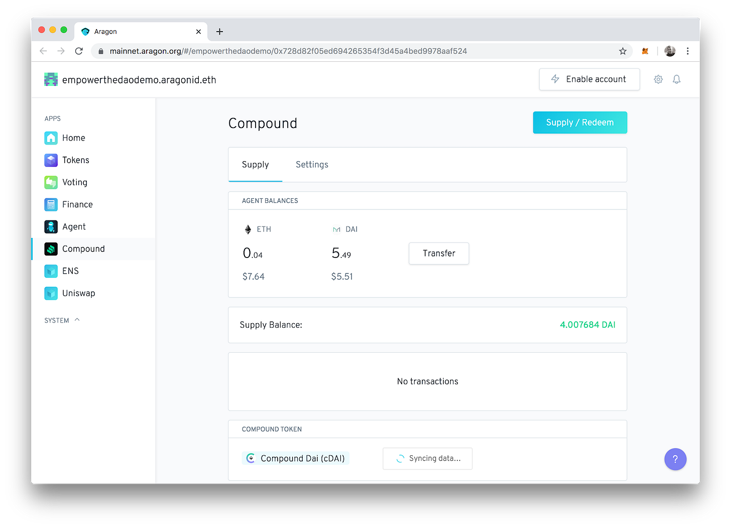Open the settings gear icon in header
731x528 pixels.
point(658,79)
